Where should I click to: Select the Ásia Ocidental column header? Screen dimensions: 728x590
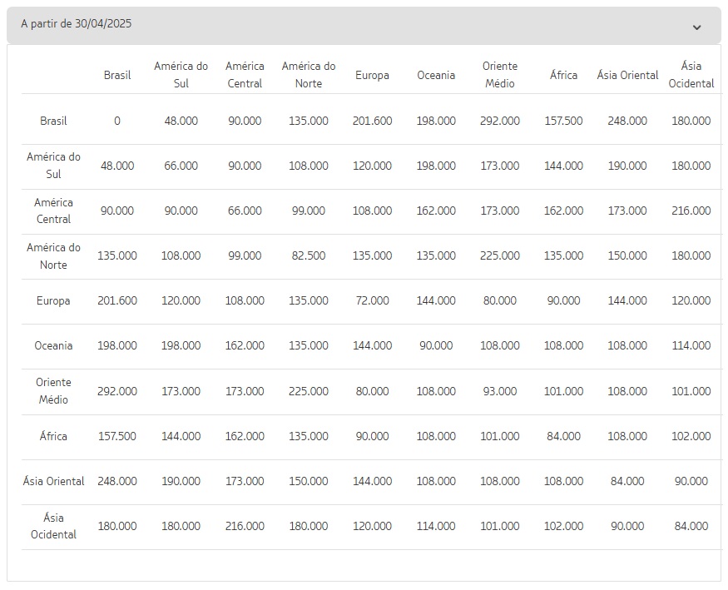point(691,75)
